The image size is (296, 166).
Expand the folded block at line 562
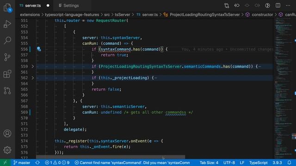[x=33, y=78]
